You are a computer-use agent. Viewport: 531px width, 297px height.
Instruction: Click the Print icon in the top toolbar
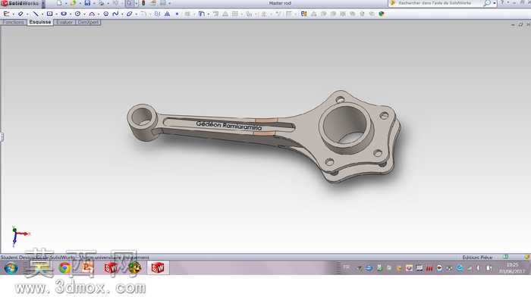[x=101, y=3]
